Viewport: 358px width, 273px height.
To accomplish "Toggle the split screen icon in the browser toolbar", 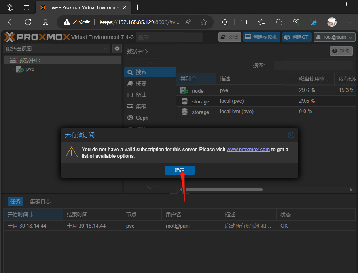I will (x=244, y=22).
